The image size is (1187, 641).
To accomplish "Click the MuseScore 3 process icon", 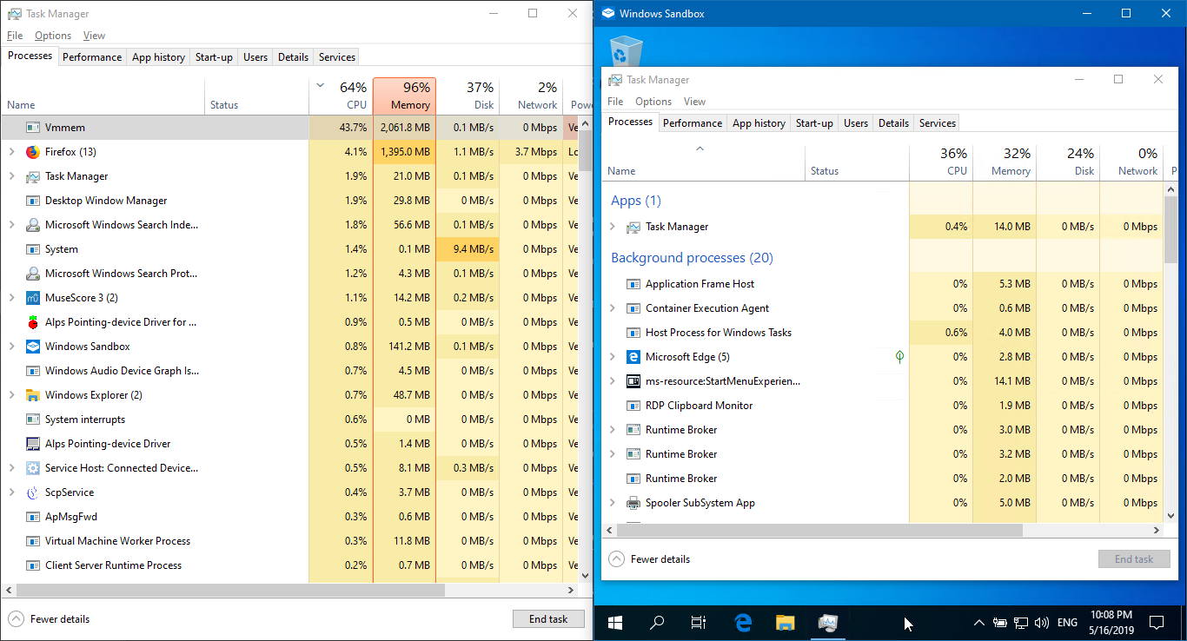I will click(33, 298).
